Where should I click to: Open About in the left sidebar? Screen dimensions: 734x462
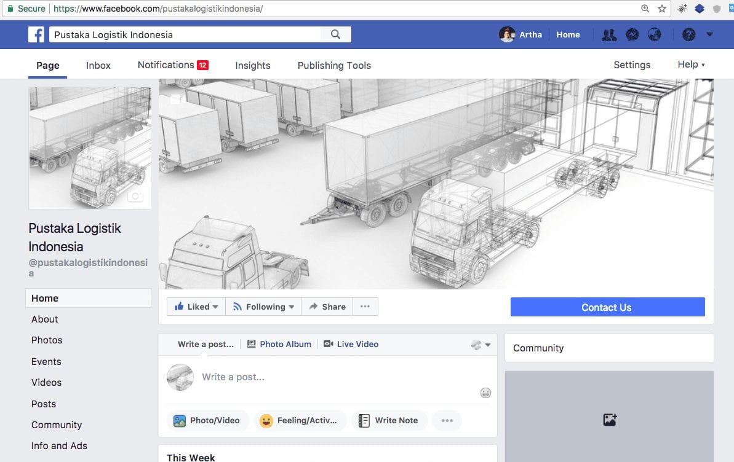[45, 319]
